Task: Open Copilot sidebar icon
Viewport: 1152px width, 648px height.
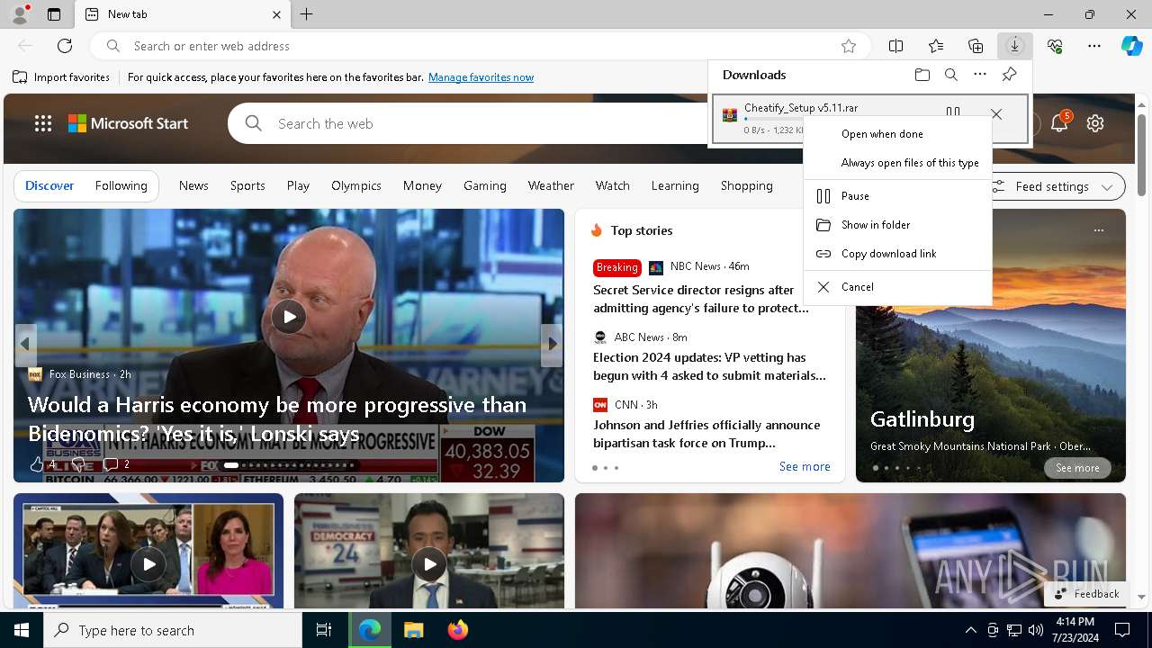Action: click(1131, 46)
